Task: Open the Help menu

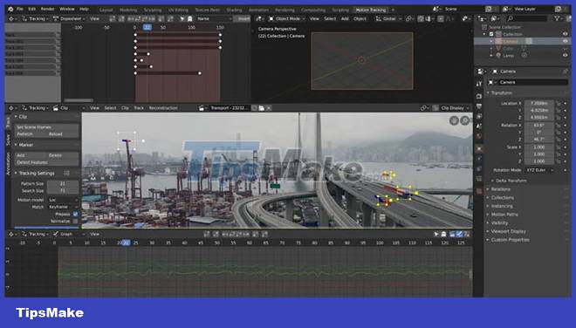Action: point(84,10)
